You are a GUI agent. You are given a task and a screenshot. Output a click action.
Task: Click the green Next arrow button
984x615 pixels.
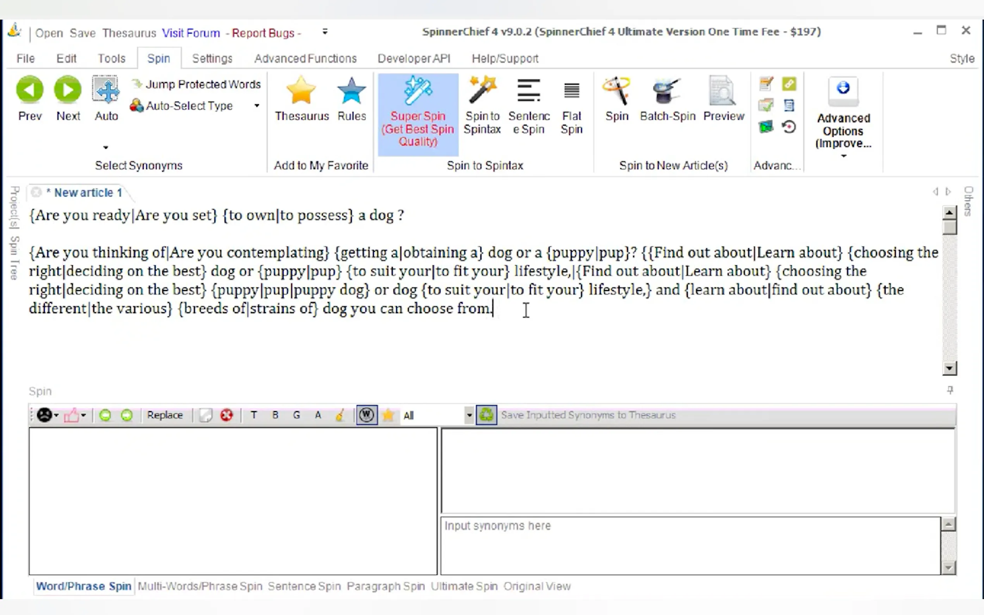point(68,89)
